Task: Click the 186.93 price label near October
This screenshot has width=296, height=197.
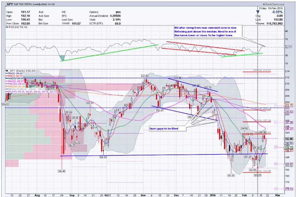Action: click(x=103, y=157)
